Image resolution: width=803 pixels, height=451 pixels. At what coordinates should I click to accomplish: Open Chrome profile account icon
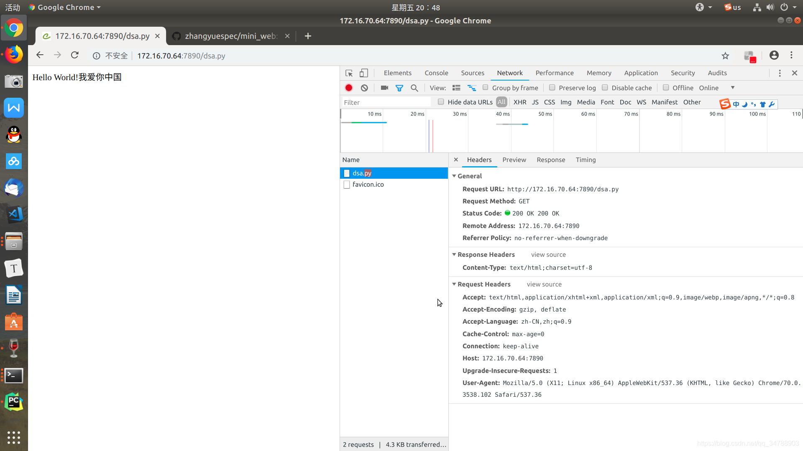774,55
